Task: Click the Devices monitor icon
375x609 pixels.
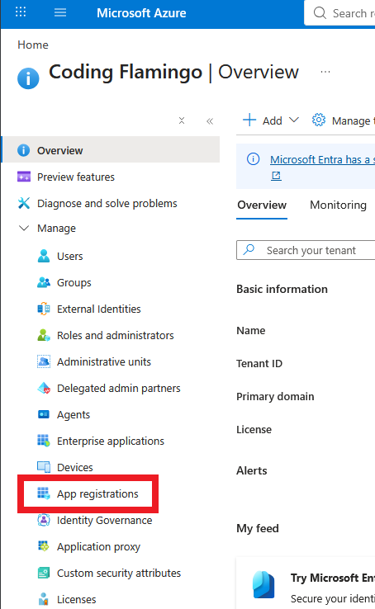Action: (44, 467)
